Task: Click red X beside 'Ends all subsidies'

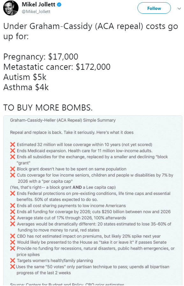Action: coord(12,157)
